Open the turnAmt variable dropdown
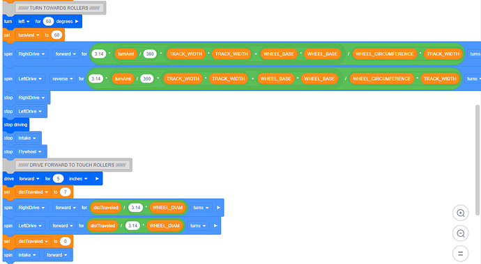This screenshot has height=264, width=481. [29, 35]
